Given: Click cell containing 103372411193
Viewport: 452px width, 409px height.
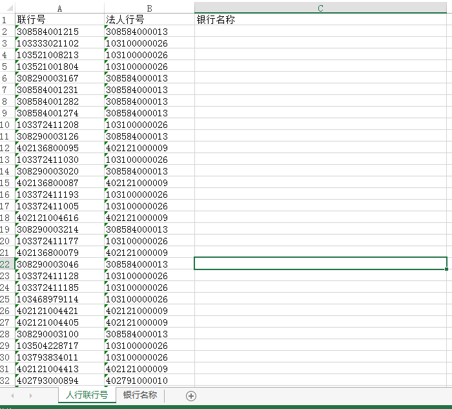Looking at the screenshot, I should [59, 194].
